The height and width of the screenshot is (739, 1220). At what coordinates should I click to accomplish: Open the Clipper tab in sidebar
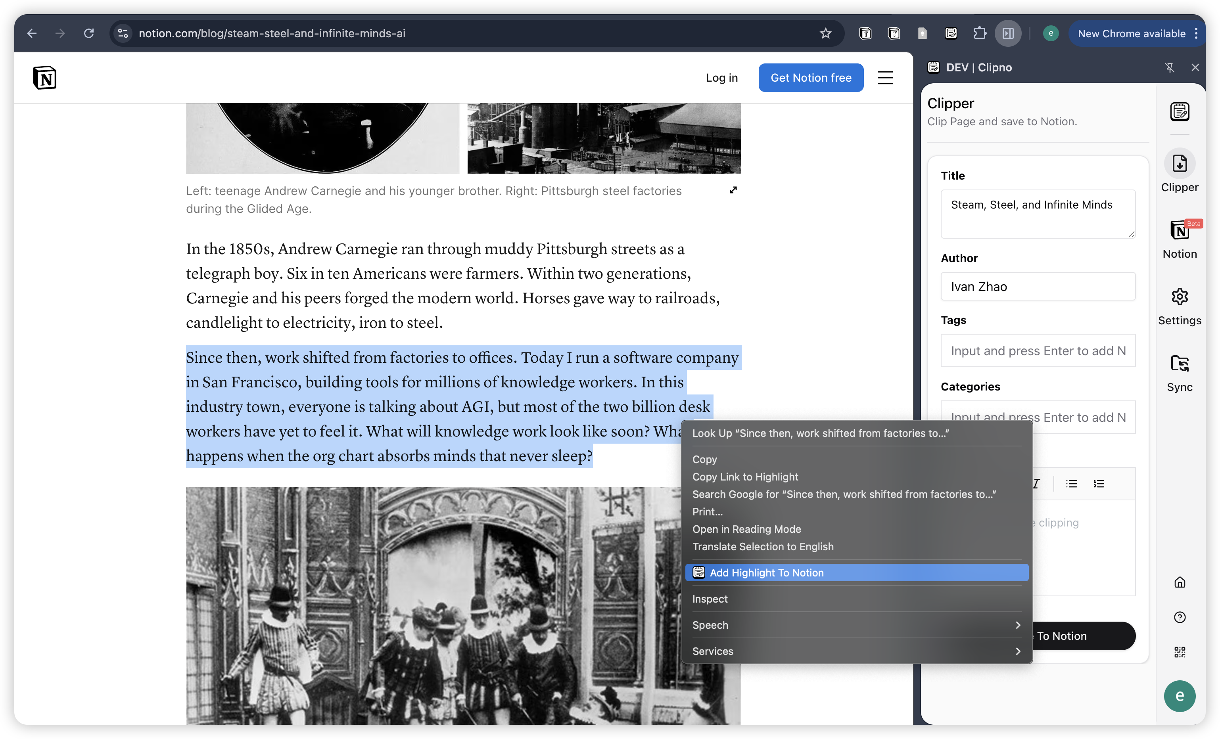pyautogui.click(x=1180, y=171)
